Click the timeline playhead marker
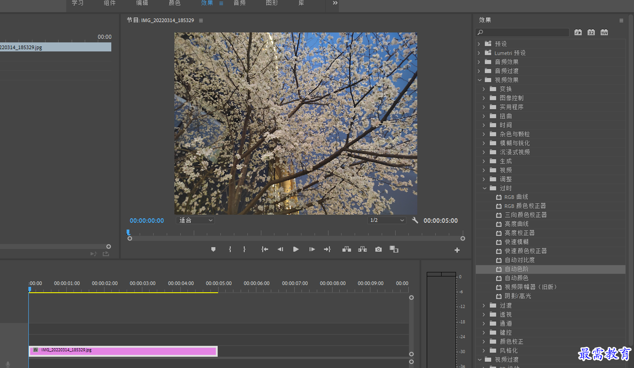This screenshot has width=634, height=368. [x=29, y=289]
